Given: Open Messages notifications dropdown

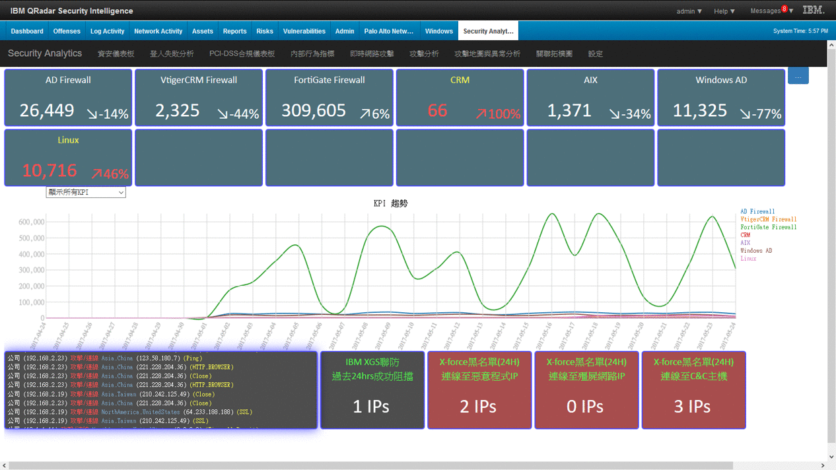Looking at the screenshot, I should pos(771,11).
